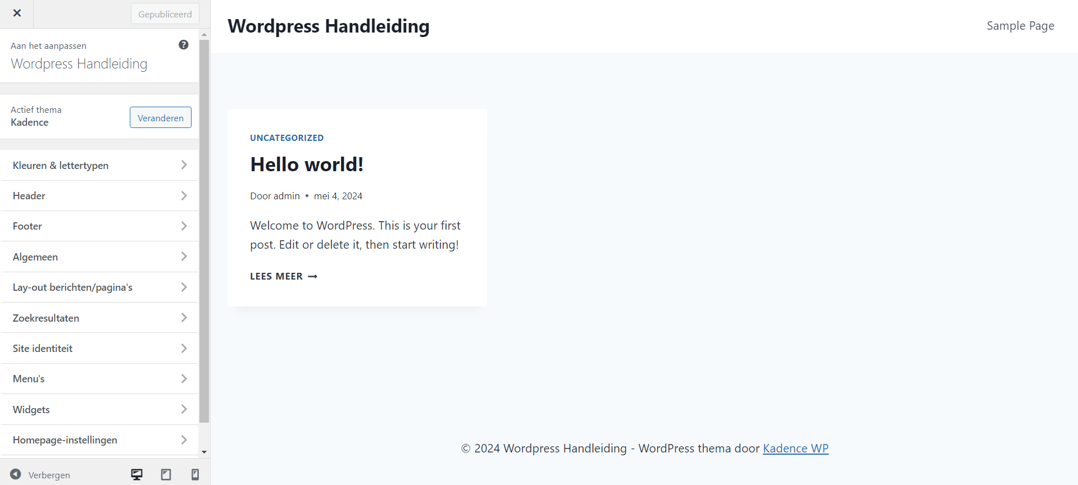The height and width of the screenshot is (485, 1078).
Task: Click the sidebar scrollbar thumb
Action: pos(204,231)
